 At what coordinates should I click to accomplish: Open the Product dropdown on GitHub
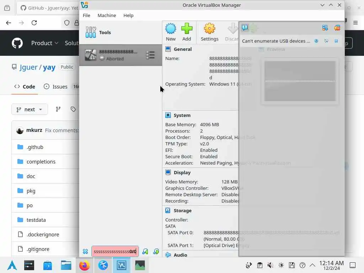click(44, 43)
